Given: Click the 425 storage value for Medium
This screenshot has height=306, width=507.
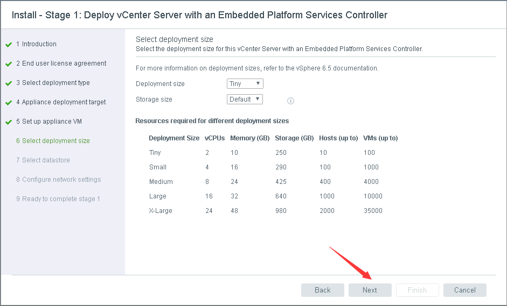Looking at the screenshot, I should (x=281, y=182).
